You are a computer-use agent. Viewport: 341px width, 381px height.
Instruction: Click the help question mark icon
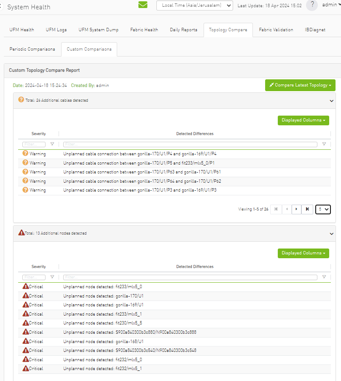311,5
